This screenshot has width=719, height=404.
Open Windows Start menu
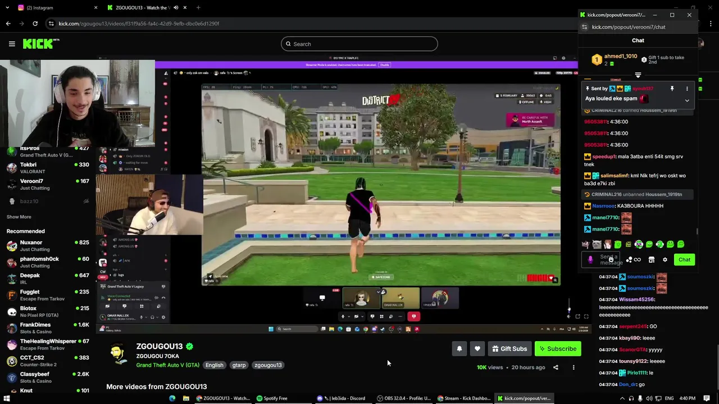click(7, 398)
